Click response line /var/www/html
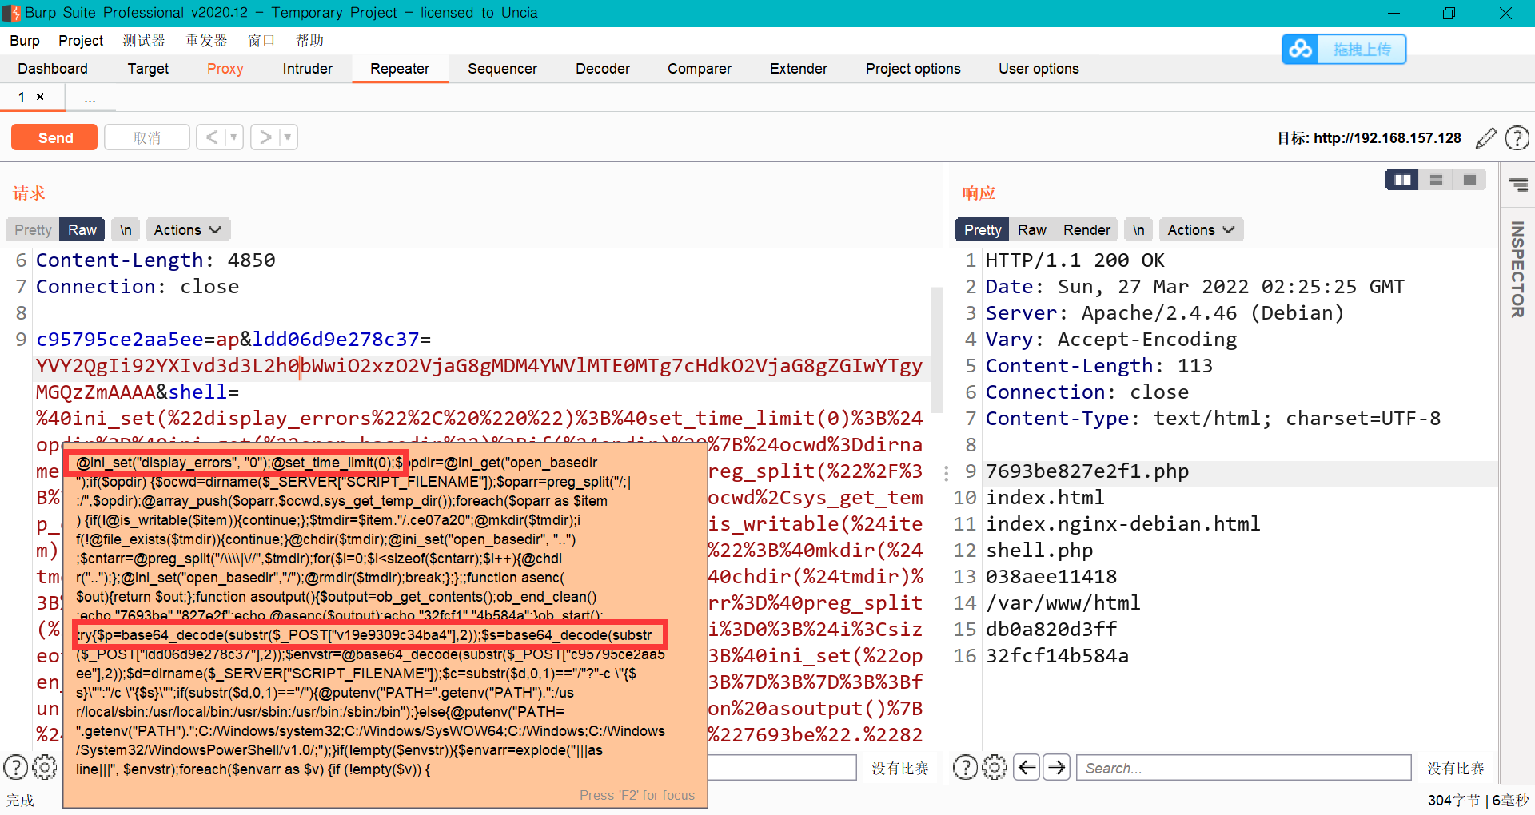1535x815 pixels. (x=1063, y=603)
